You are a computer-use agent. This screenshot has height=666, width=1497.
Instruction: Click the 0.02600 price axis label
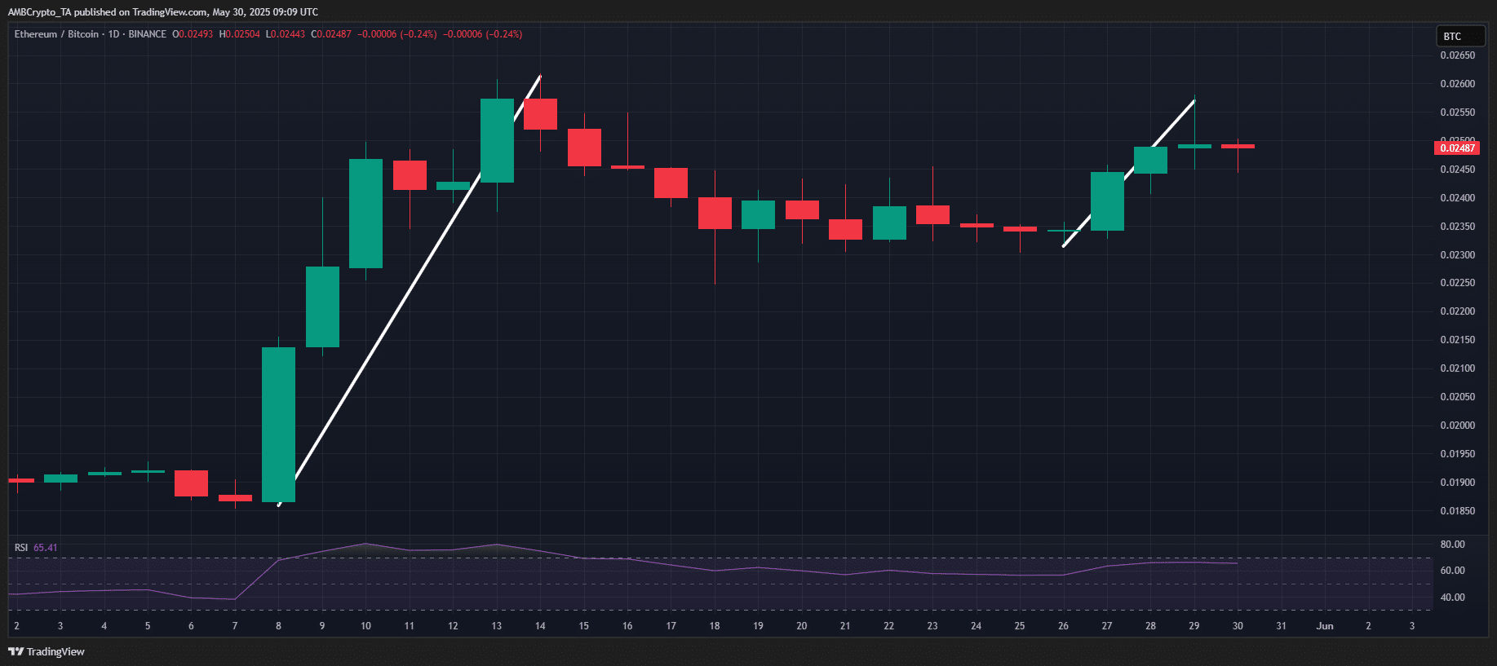click(1457, 84)
